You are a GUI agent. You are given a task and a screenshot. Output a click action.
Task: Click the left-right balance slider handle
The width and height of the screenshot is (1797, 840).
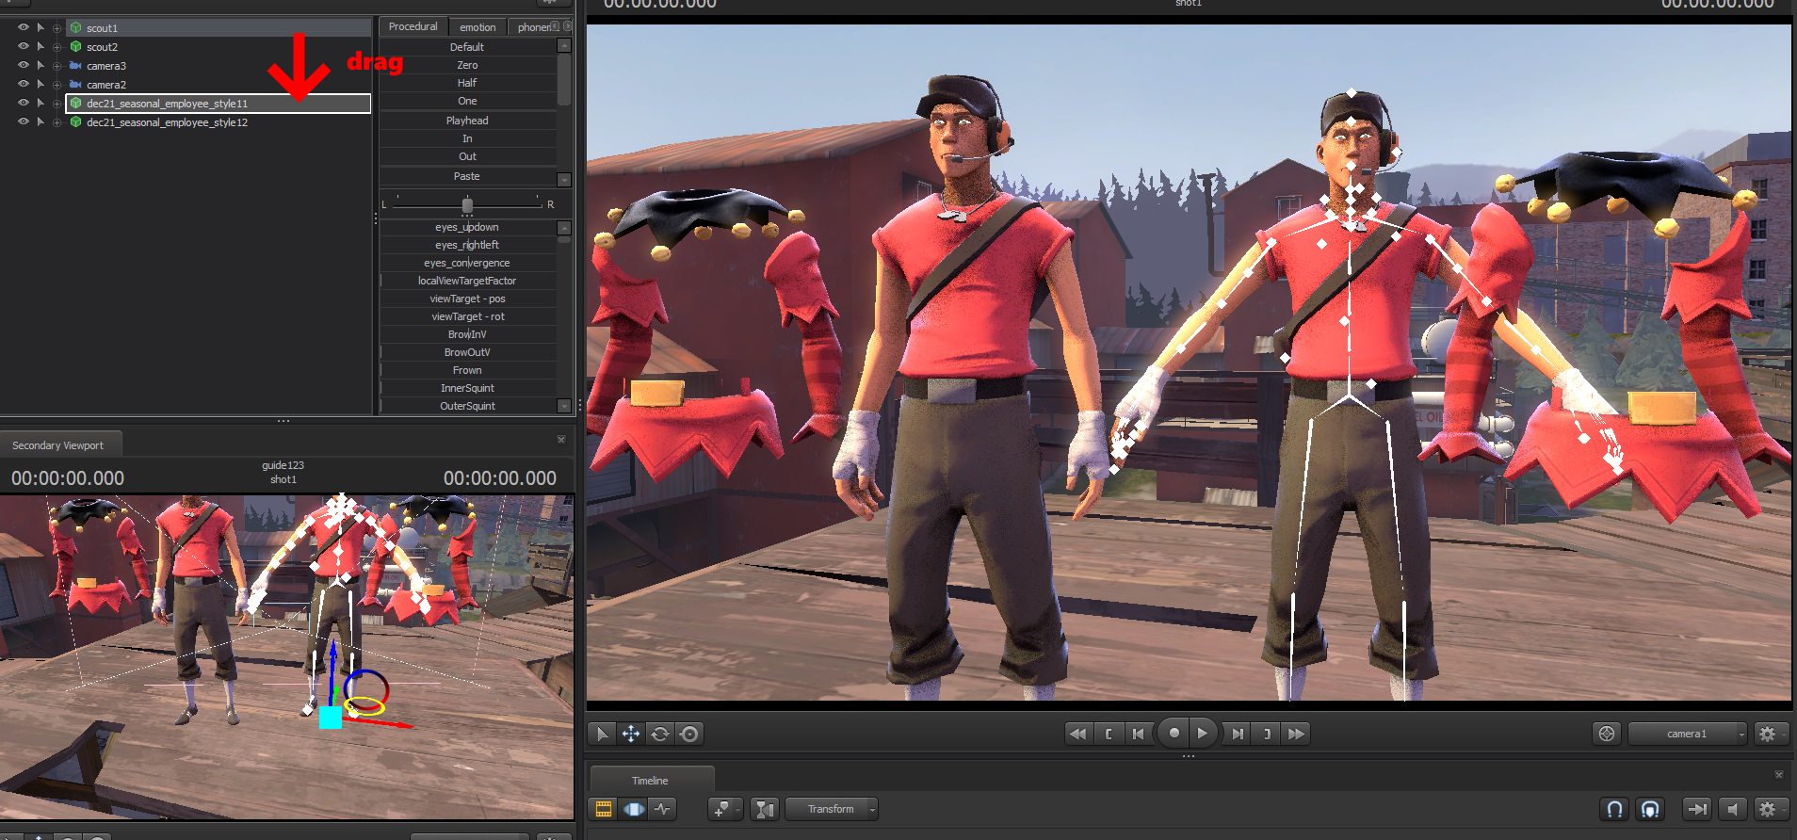[x=467, y=204]
